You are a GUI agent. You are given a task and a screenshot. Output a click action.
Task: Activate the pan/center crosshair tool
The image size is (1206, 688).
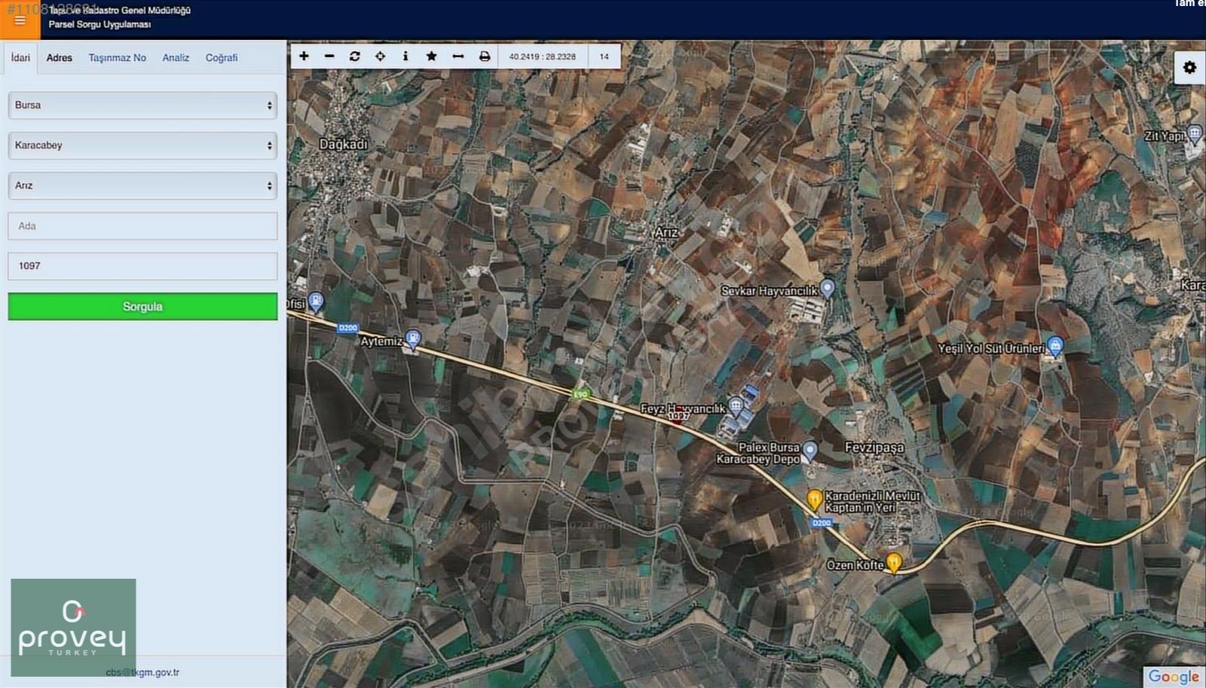[380, 56]
